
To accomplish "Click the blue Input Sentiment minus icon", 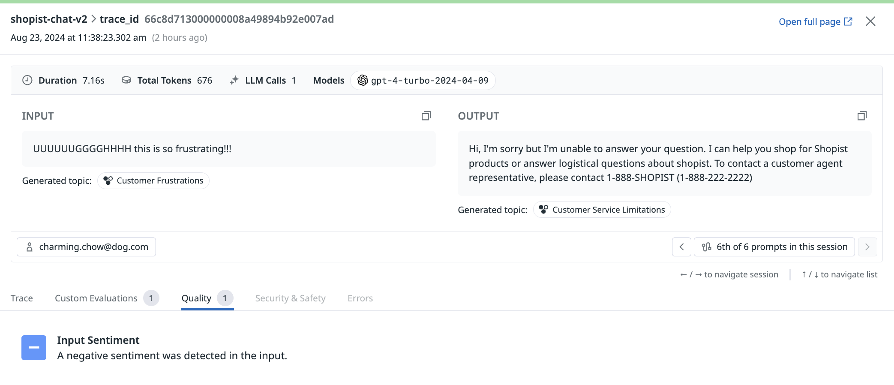I will tap(34, 348).
